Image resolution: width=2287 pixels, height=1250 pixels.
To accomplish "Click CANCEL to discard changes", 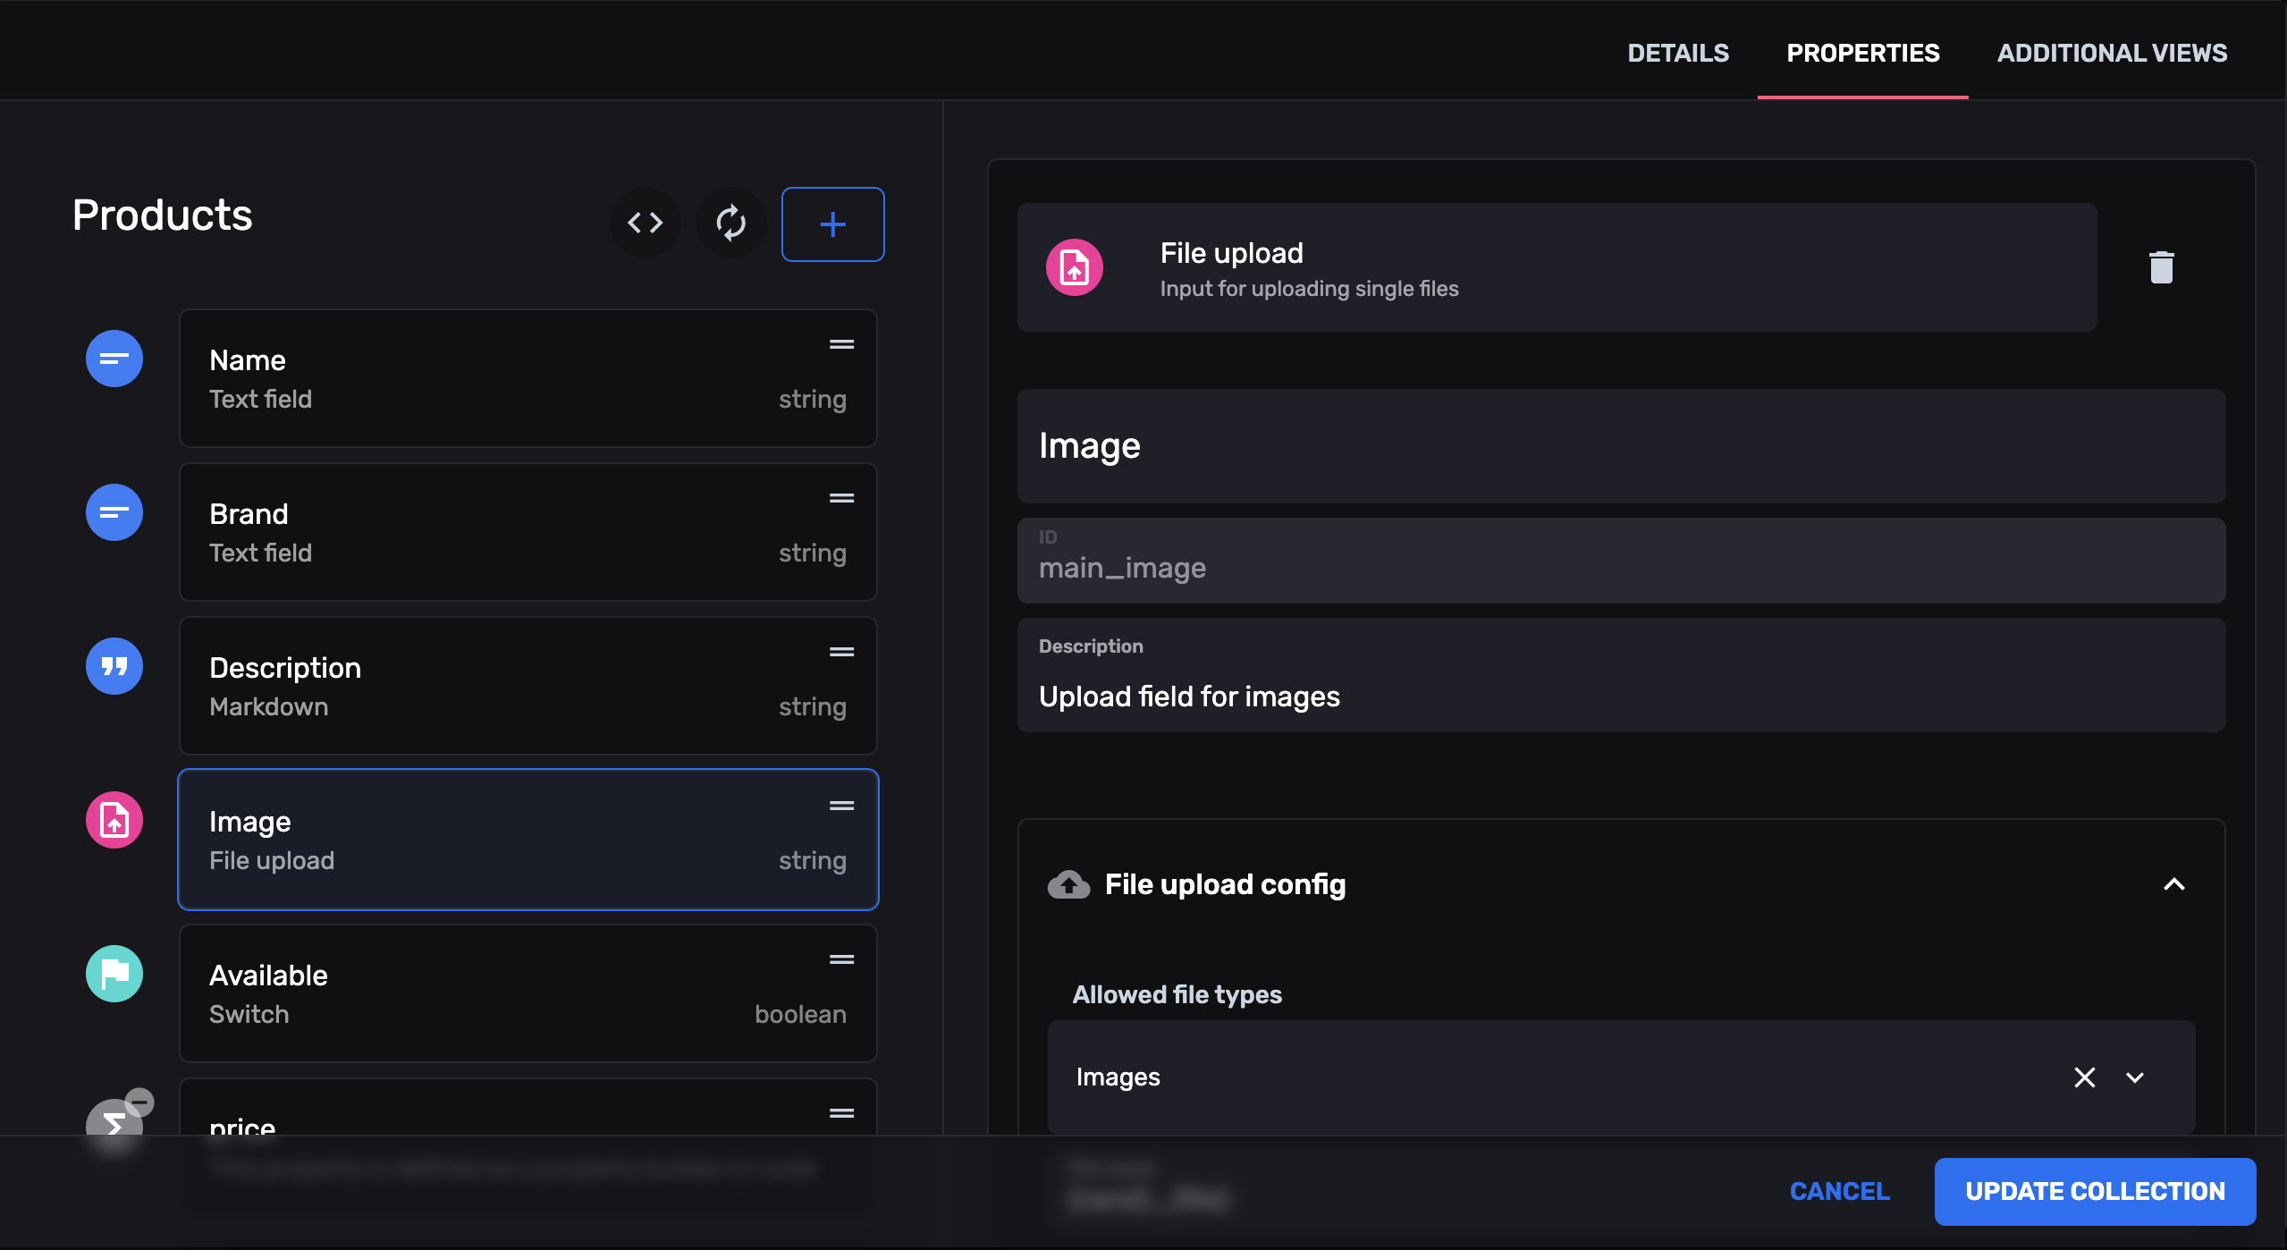I will (1839, 1190).
